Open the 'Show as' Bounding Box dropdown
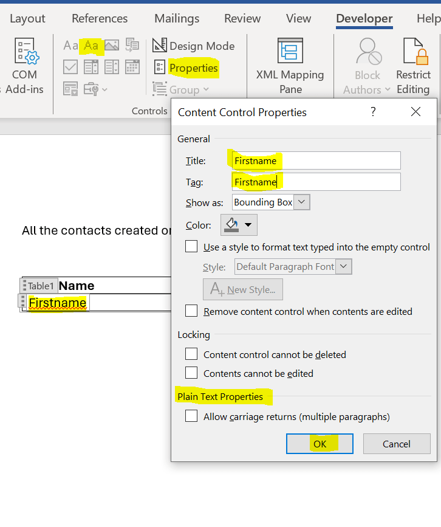 pyautogui.click(x=303, y=202)
